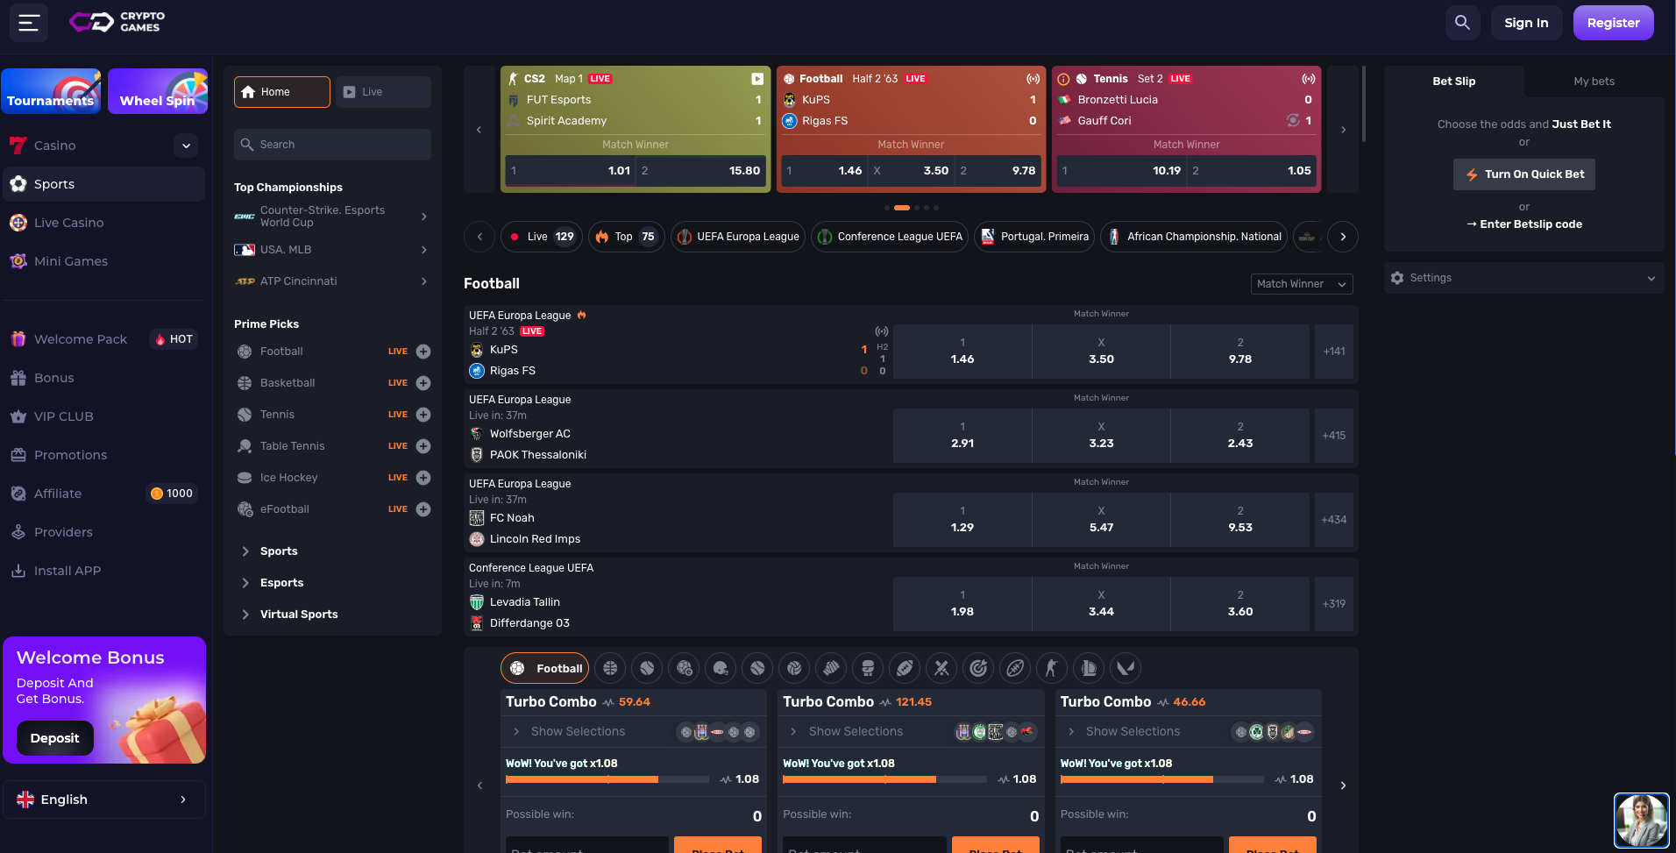Click plus icon next to Tennis

[x=423, y=415]
